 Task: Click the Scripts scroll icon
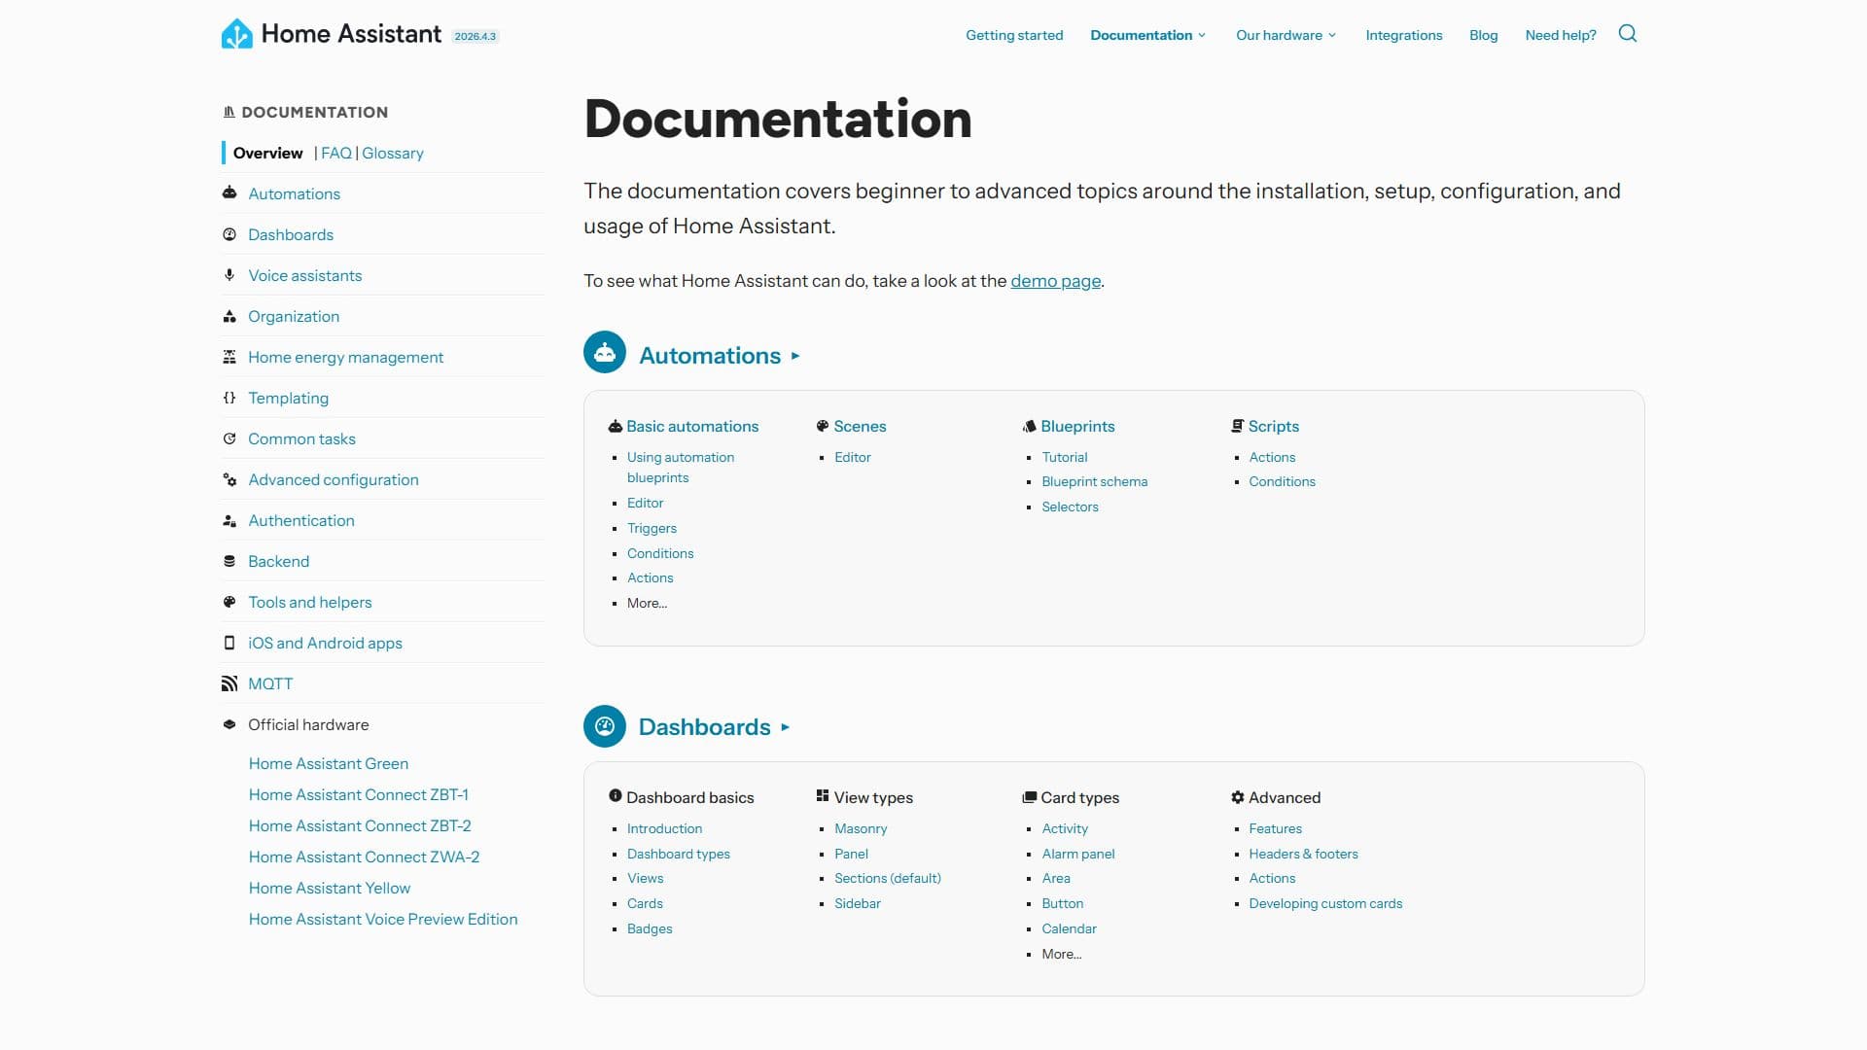[1238, 426]
